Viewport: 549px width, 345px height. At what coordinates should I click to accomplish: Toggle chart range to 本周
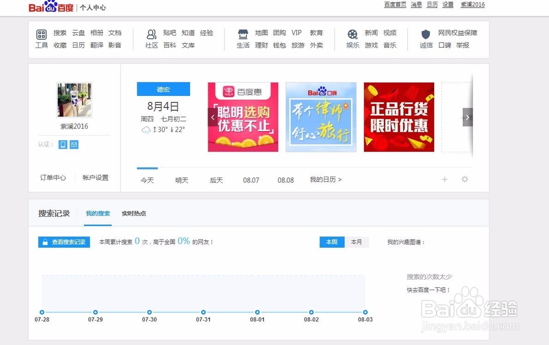(332, 242)
